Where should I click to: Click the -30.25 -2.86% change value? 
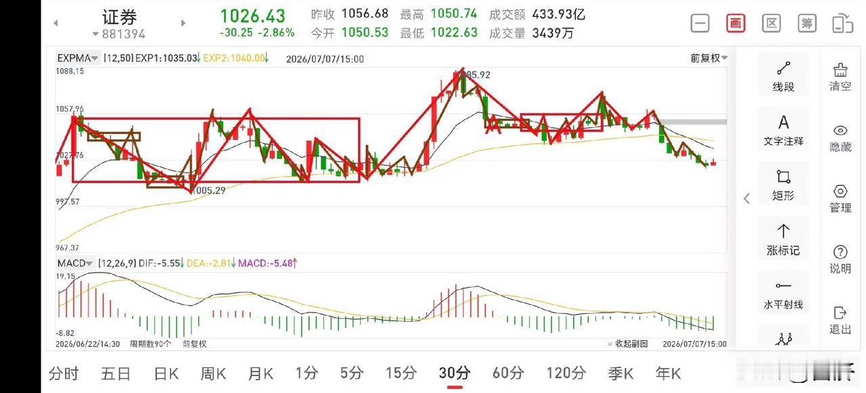(257, 32)
